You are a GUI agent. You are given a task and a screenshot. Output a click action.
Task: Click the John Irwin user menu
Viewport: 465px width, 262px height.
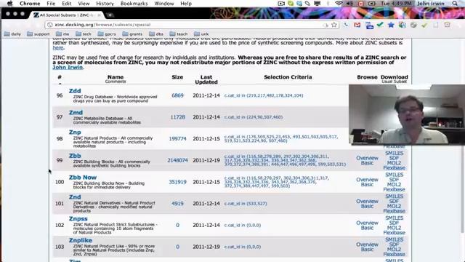(x=431, y=4)
